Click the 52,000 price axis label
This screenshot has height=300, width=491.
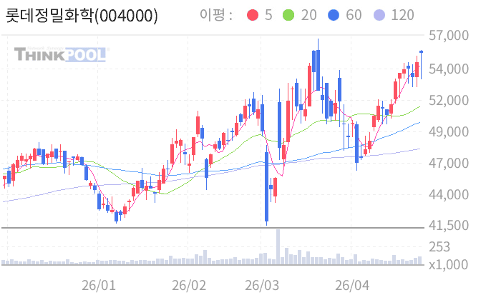(x=448, y=101)
